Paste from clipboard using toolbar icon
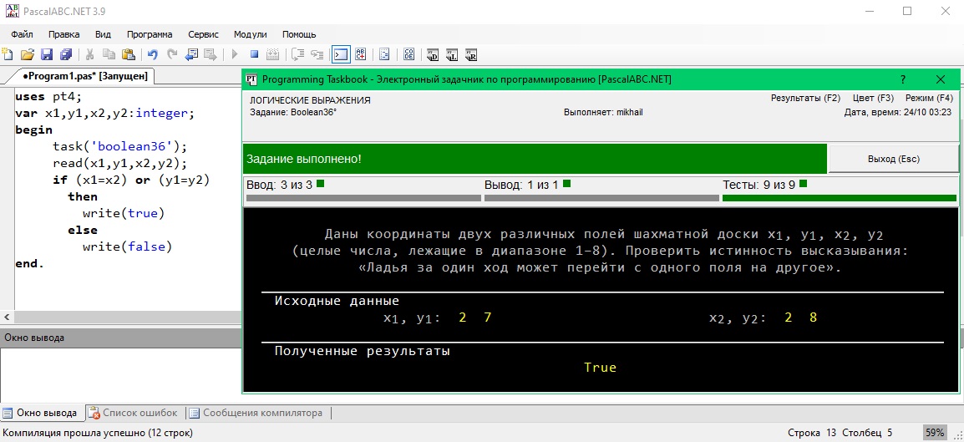The image size is (964, 442). click(128, 55)
